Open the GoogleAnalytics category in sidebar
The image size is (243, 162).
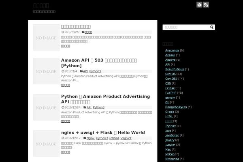tap(176, 107)
